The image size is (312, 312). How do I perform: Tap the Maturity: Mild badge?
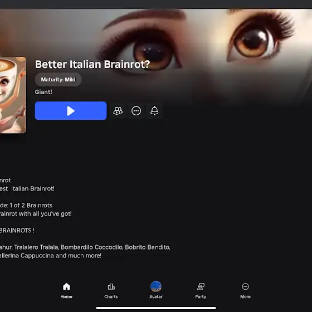(x=58, y=80)
